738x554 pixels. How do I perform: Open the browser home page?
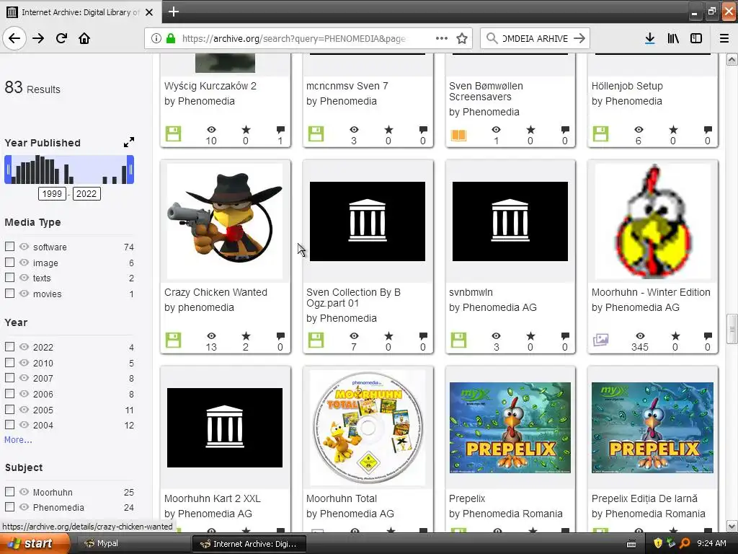click(x=84, y=38)
